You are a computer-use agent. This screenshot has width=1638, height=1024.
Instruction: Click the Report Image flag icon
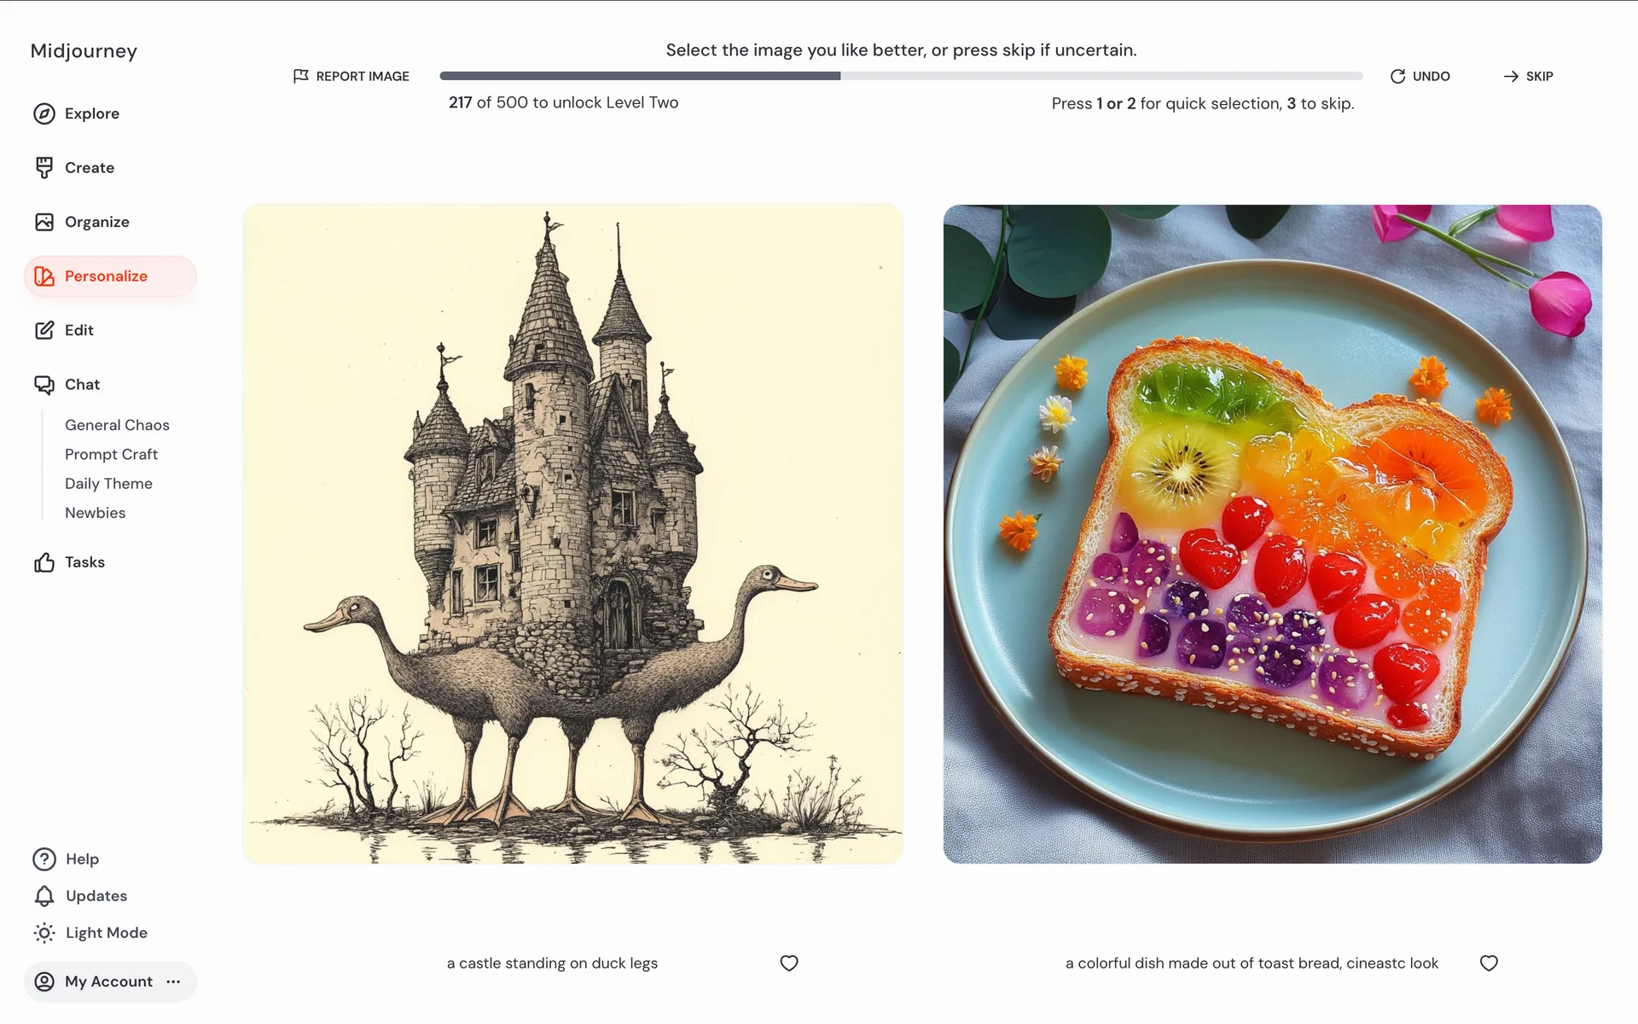[x=300, y=76]
